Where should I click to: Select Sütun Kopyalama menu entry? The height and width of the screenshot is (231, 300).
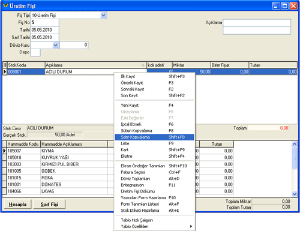pyautogui.click(x=154, y=131)
